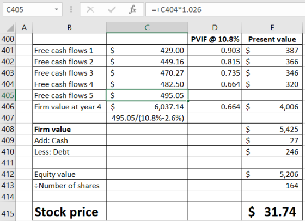Select the 'Stock price' label cell
Viewport: 305px width, 221px height.
pyautogui.click(x=70, y=212)
